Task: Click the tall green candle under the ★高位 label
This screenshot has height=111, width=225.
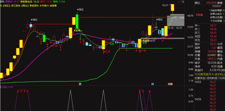Action: (x=77, y=22)
